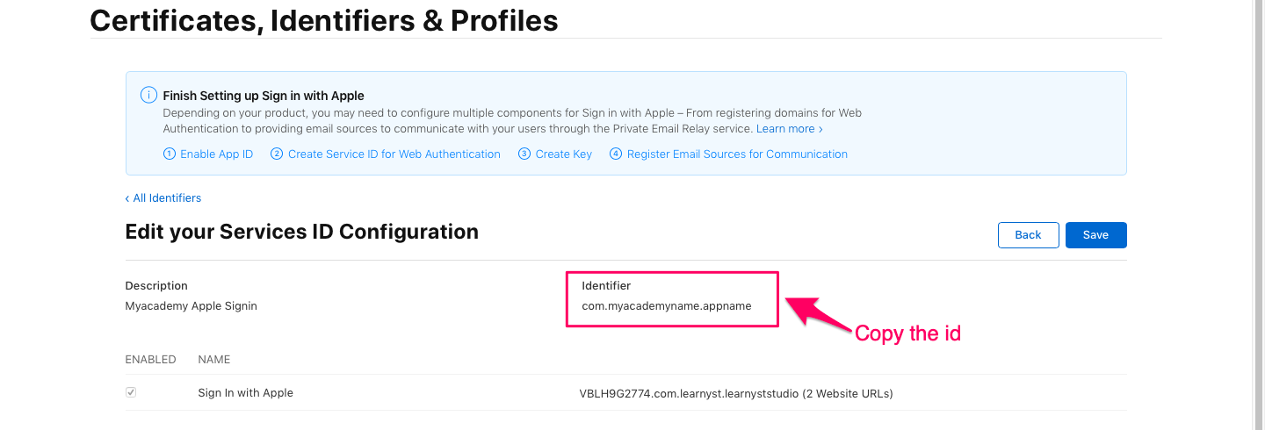Click step 3 circle icon Create Key
This screenshot has width=1265, height=430.
(x=524, y=154)
